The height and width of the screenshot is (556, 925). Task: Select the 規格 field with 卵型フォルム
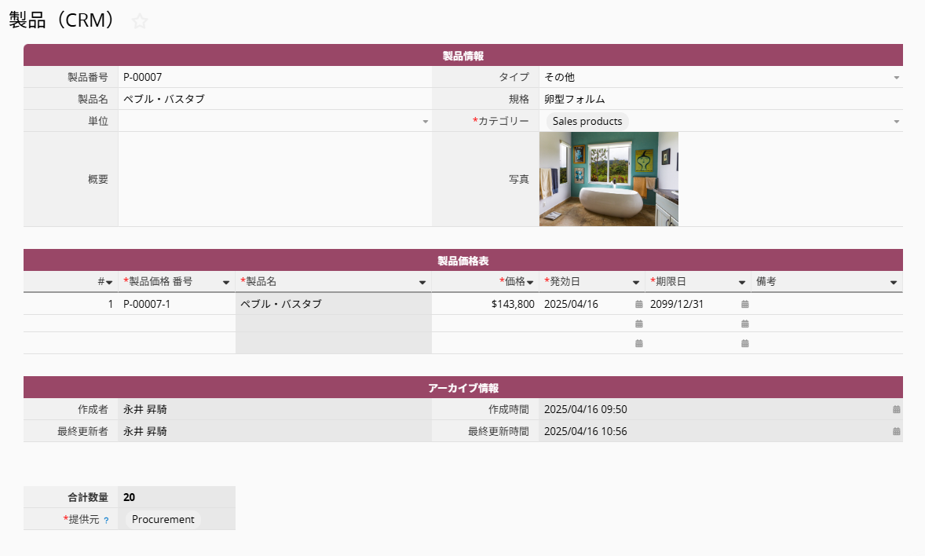coord(718,100)
